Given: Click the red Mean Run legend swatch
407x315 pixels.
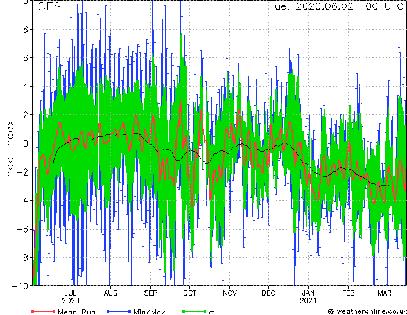Looking at the screenshot, I should pos(44,311).
